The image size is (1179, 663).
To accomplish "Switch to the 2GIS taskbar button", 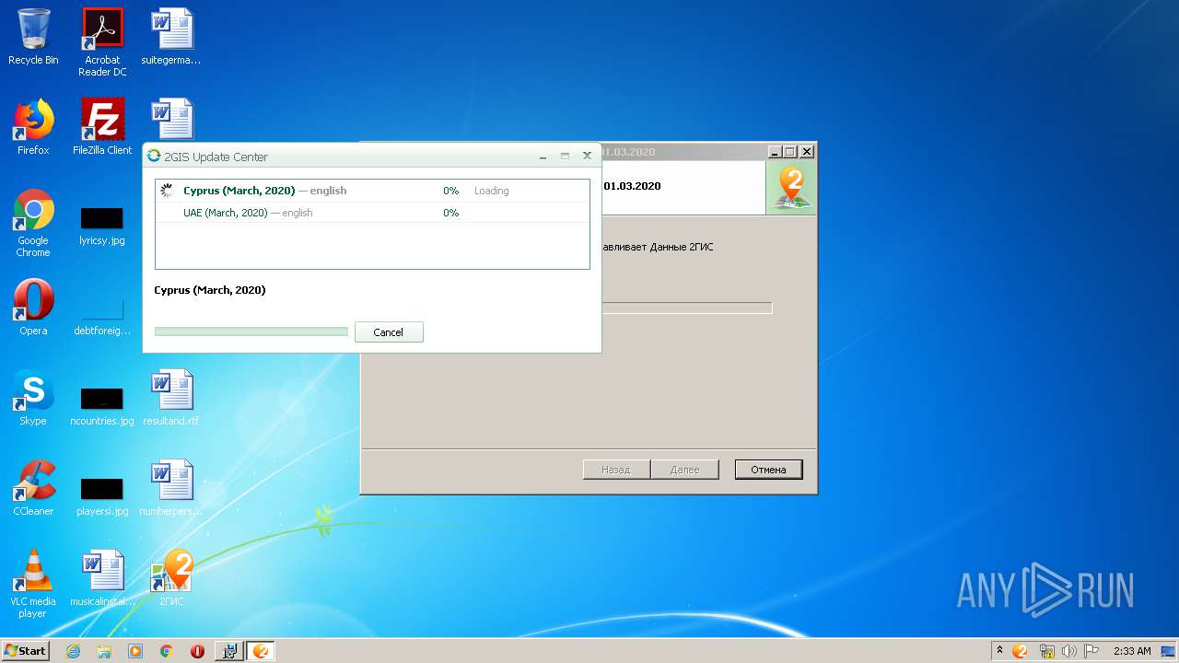I will click(x=261, y=651).
